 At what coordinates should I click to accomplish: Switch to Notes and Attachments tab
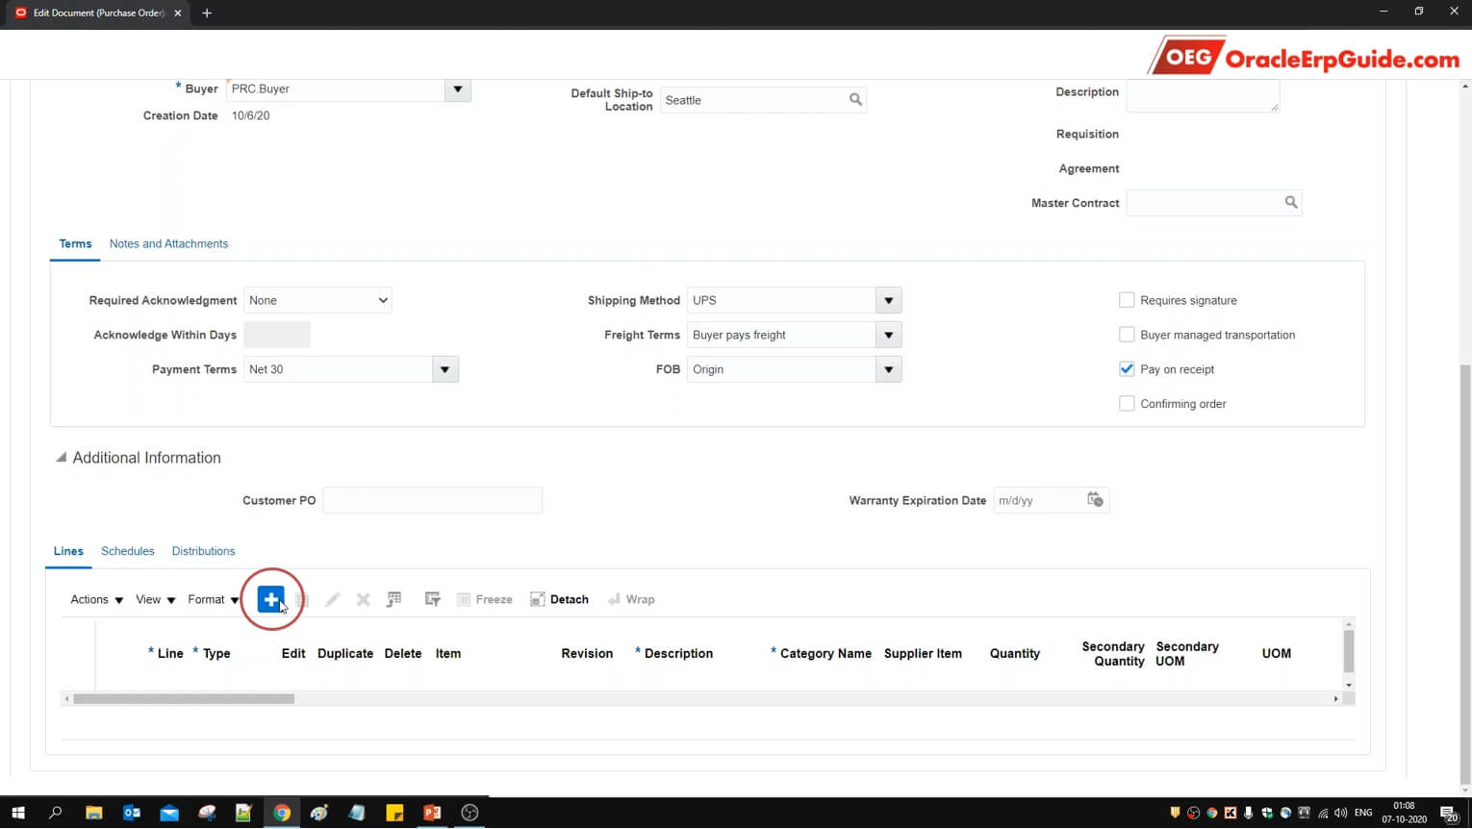point(168,243)
